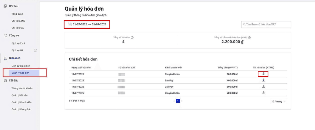Select page 1 in pagination
Image resolution: width=315 pixels, height=130 pixels.
click(x=178, y=101)
